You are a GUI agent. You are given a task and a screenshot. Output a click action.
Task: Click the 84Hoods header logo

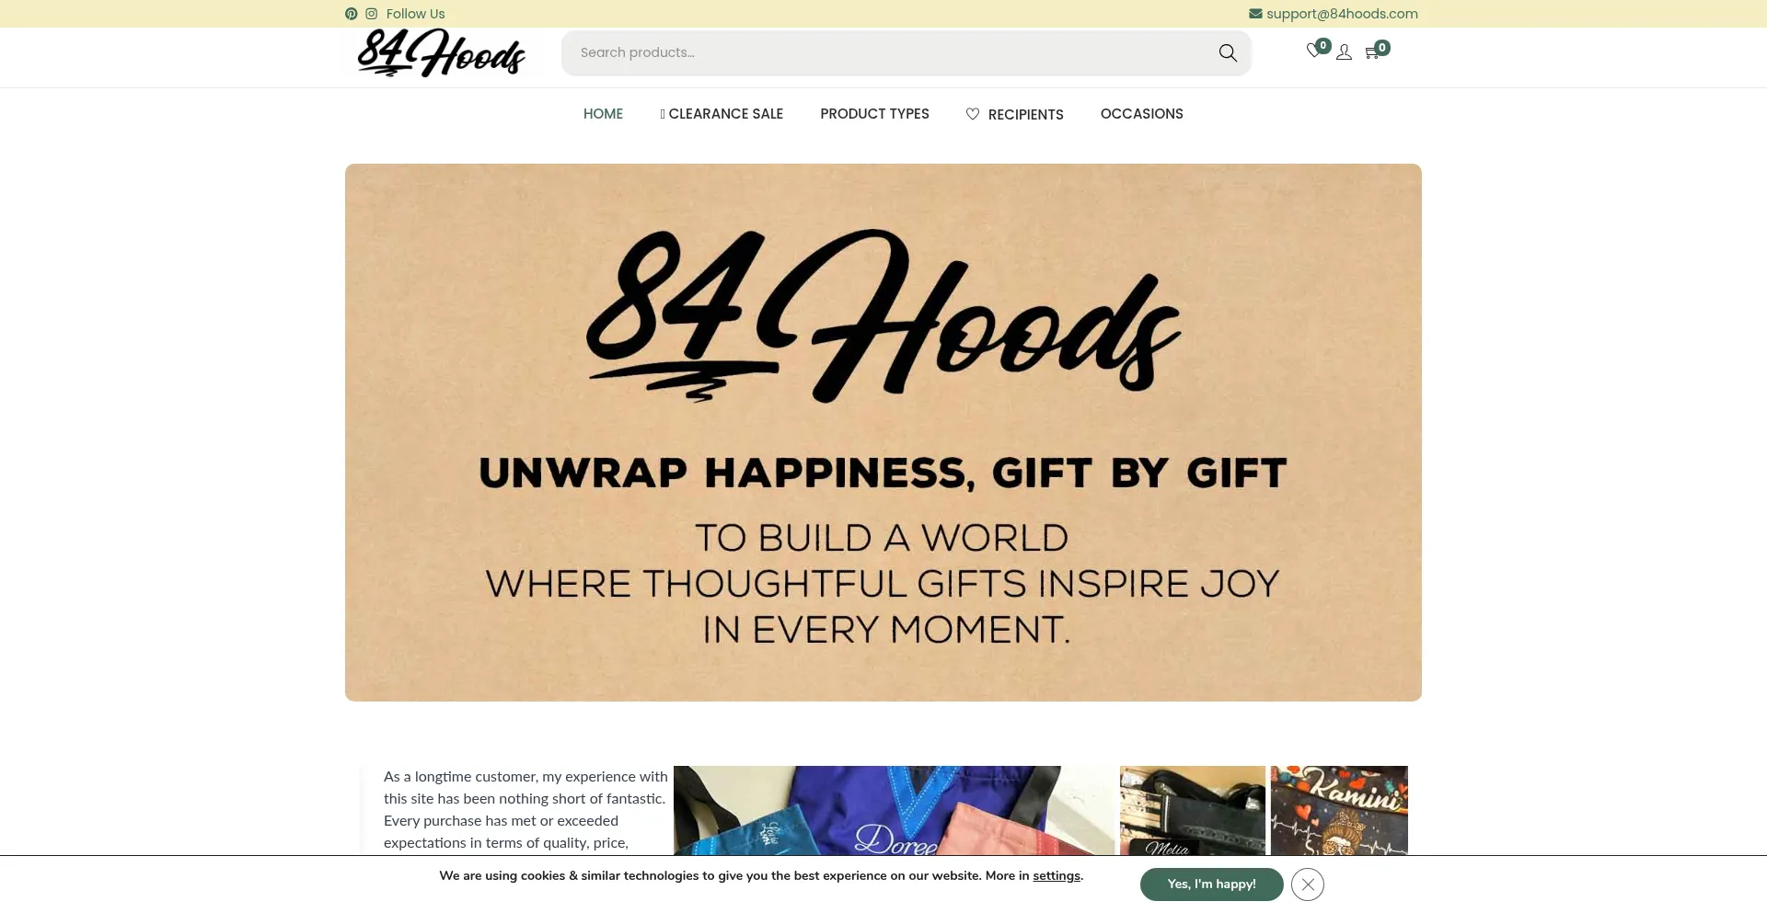point(441,52)
